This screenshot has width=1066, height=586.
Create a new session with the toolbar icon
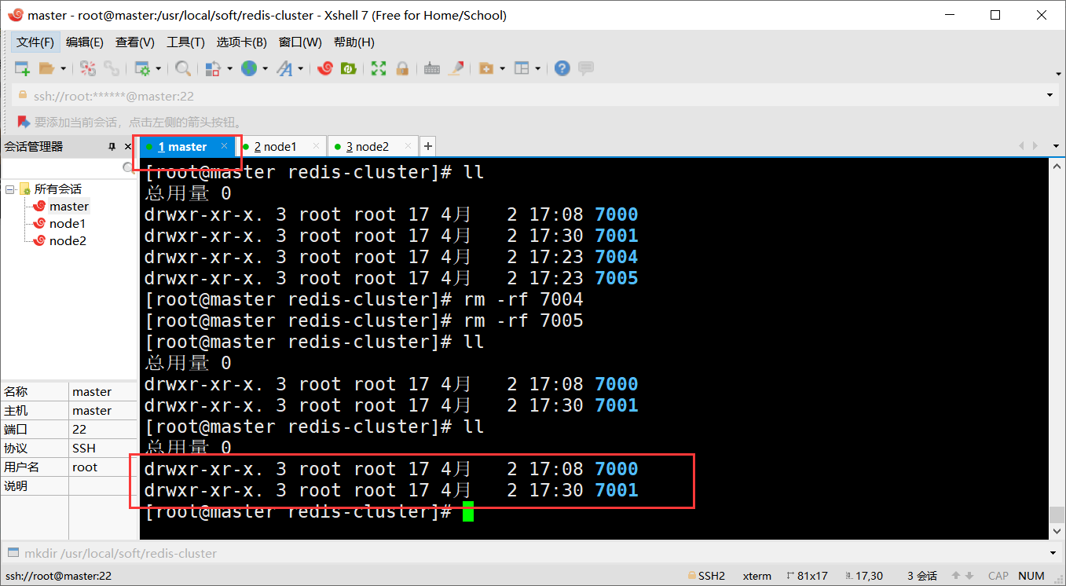click(22, 68)
